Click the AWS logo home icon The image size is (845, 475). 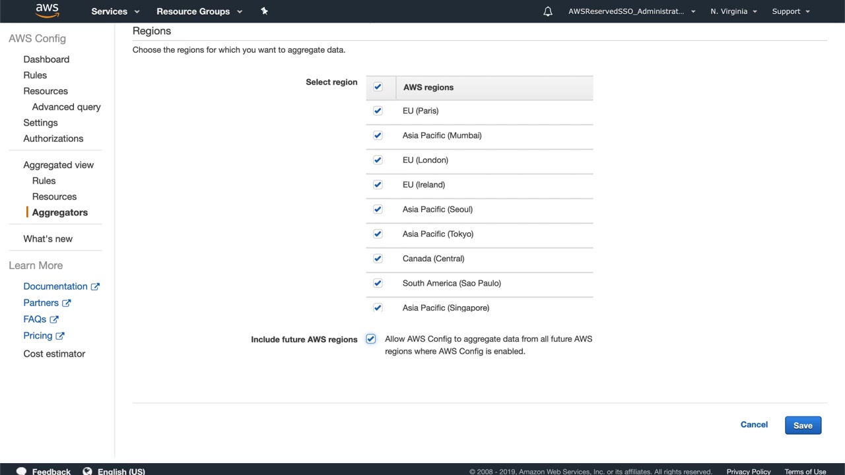[x=48, y=11]
